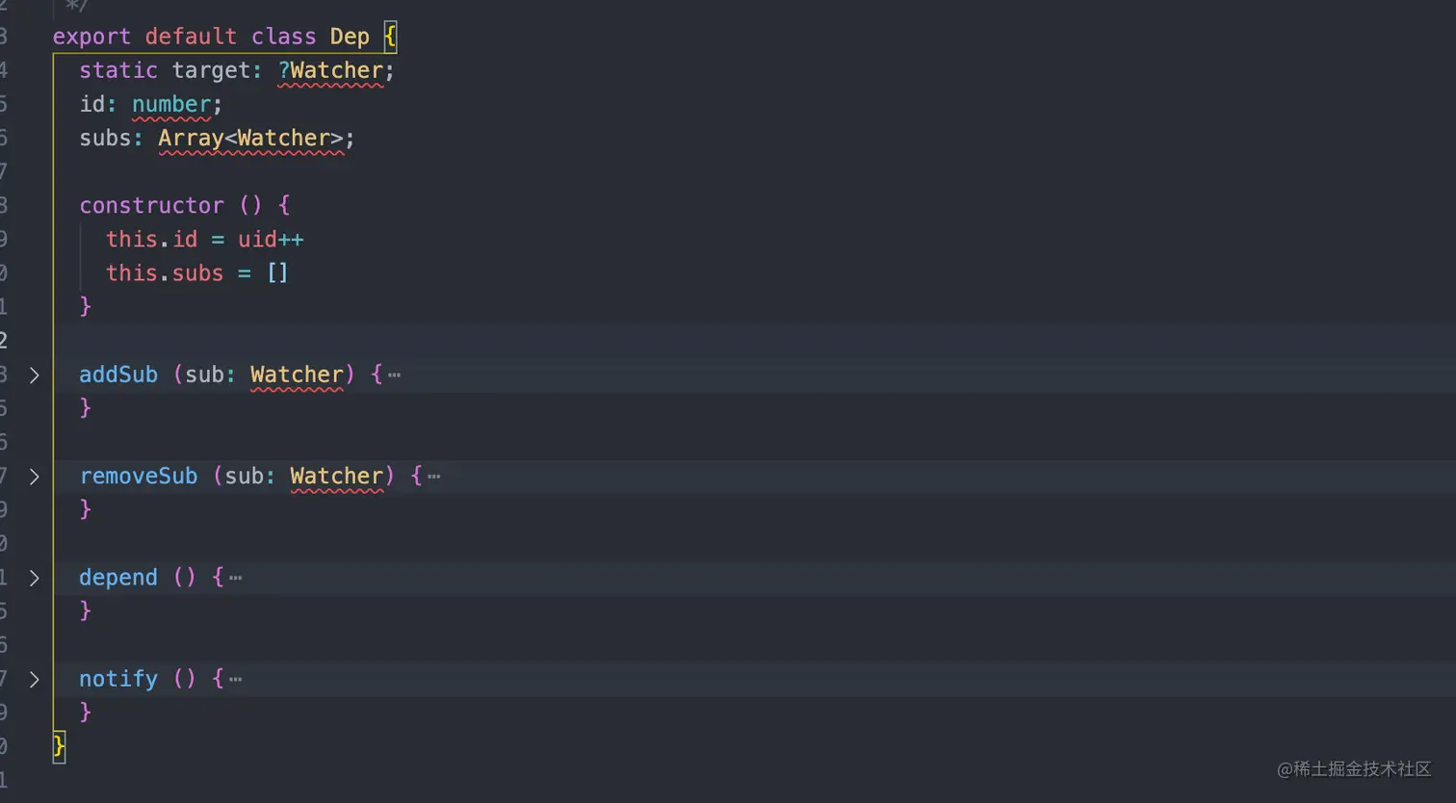Click the class name Dep
The image size is (1456, 803).
click(350, 37)
